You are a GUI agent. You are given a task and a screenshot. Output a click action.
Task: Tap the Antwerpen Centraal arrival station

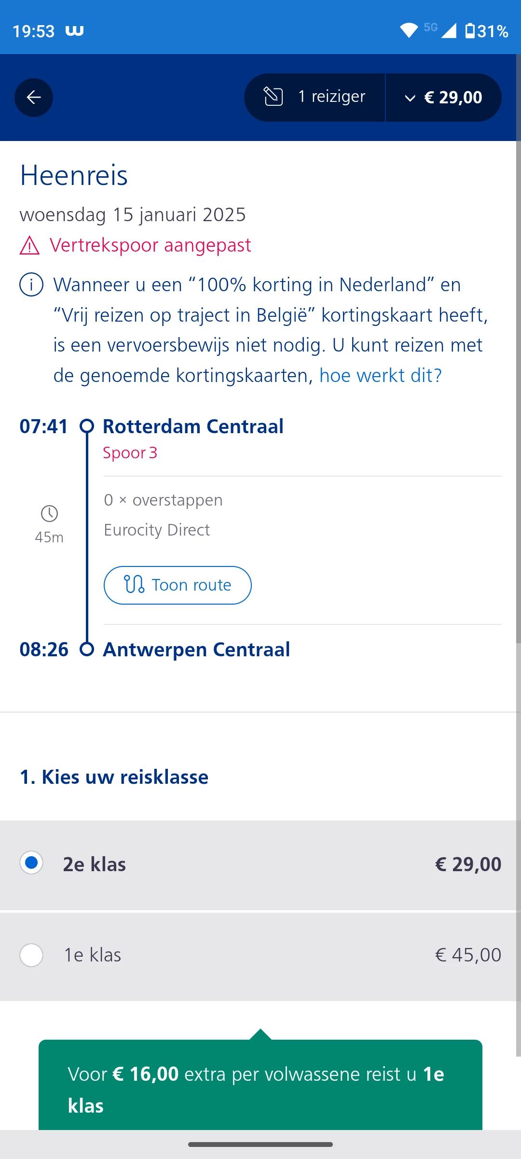(196, 650)
